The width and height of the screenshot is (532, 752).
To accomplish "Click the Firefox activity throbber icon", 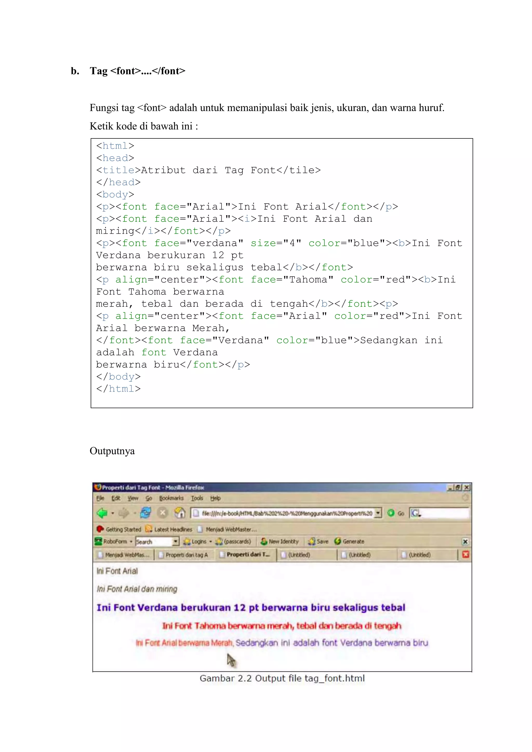I will tap(465, 498).
